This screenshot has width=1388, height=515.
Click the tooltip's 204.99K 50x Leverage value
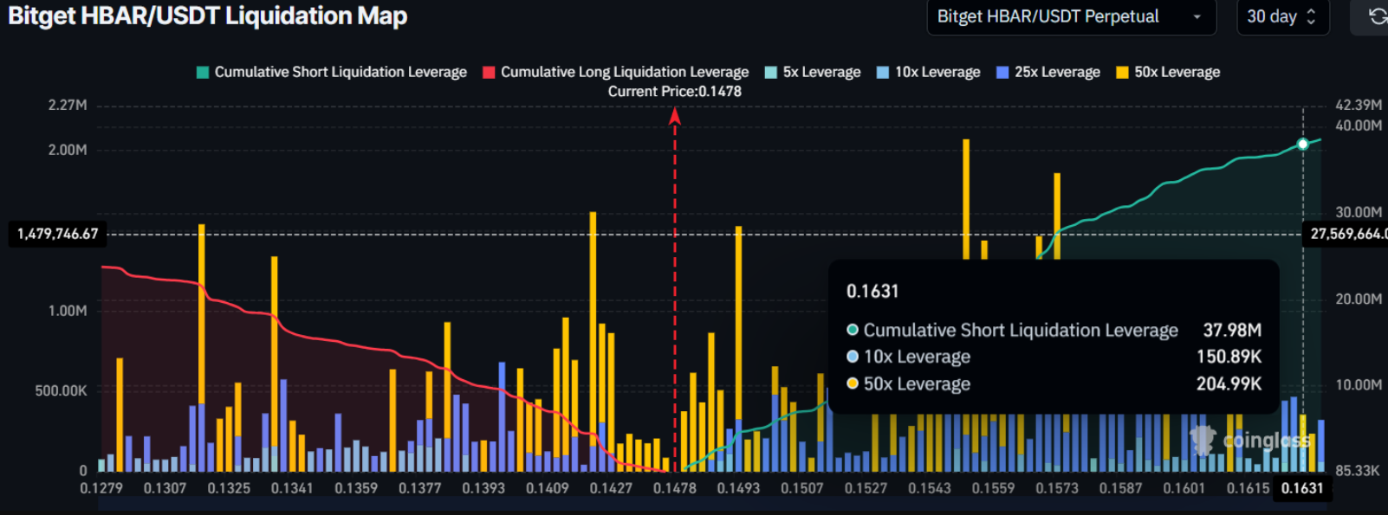click(x=1229, y=383)
